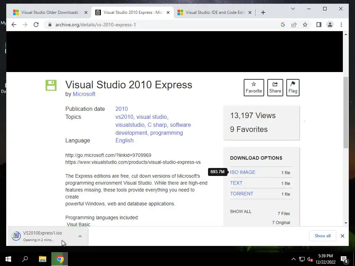Click the visualstudio.com products URL text
Screen dimensions: 355x266
tap(133, 162)
